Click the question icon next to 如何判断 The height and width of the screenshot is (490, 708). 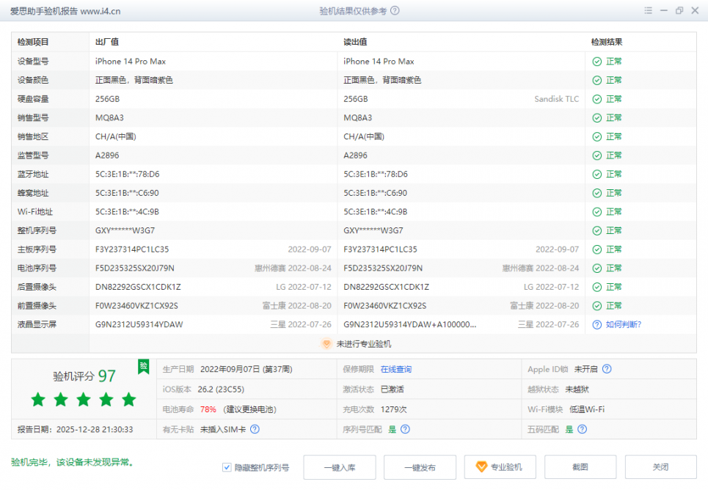coord(597,324)
